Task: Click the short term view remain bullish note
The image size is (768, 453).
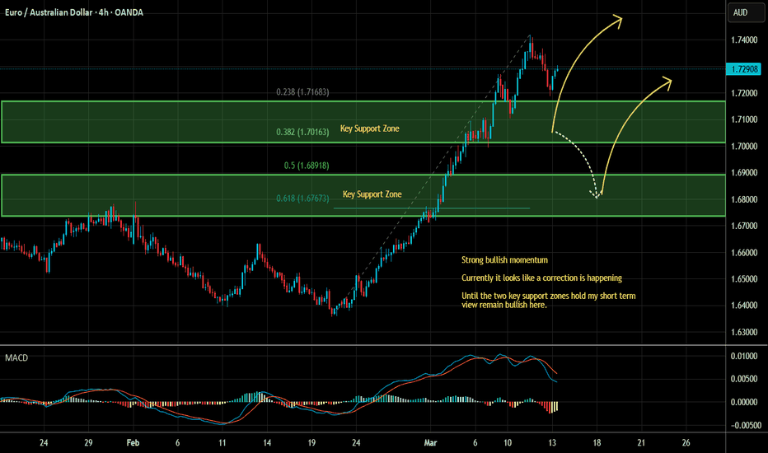Action: 549,300
